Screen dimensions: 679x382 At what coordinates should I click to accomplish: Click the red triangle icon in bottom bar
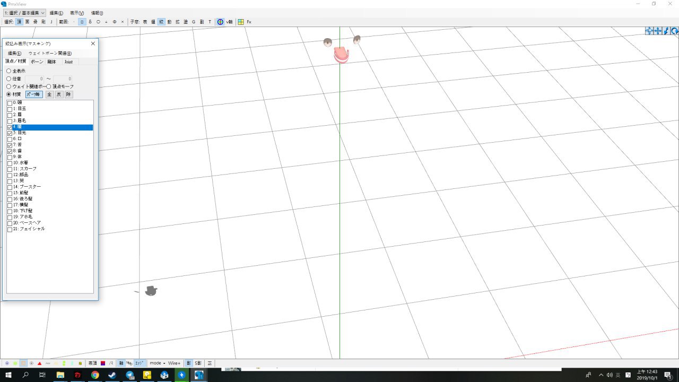pos(40,363)
